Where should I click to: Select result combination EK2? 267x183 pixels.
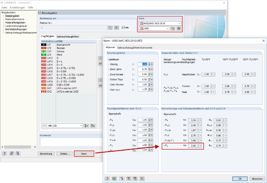(x=69, y=91)
